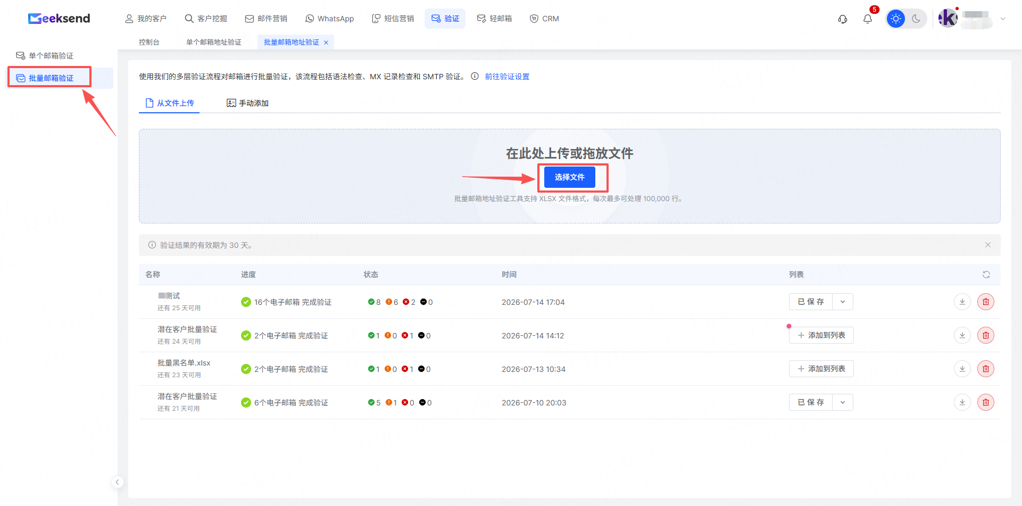Viewport: 1022px width, 506px height.
Task: Expand 已保存 dropdown arrow for 2026-07-10 row
Action: 843,402
